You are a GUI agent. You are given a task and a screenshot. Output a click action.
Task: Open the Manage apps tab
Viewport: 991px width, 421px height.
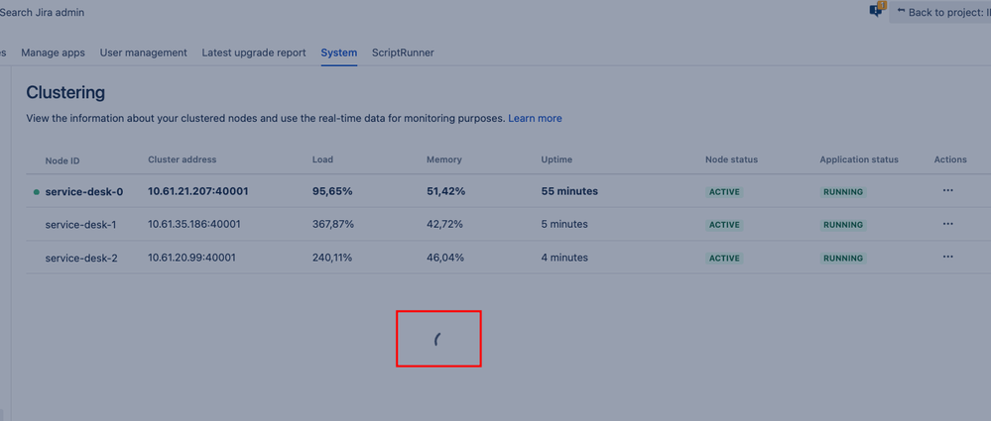click(x=54, y=53)
